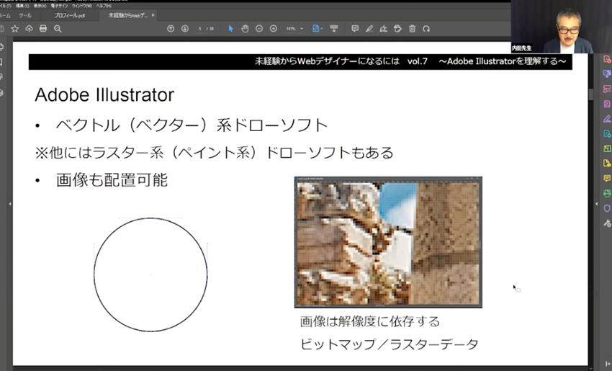Open the pink Edit PDF tool in right pane
The image size is (612, 371).
point(607,104)
